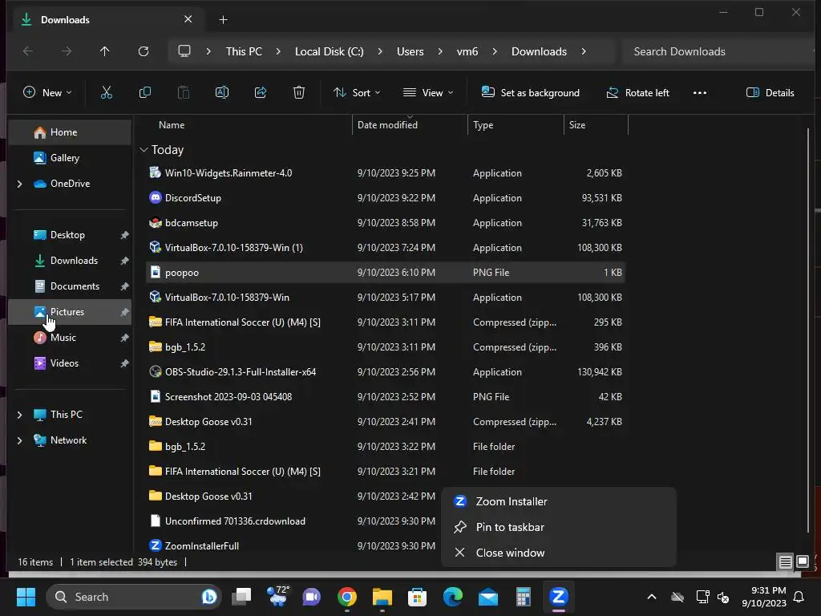The image size is (821, 616).
Task: Click the OBS-Studio installer icon
Action: tap(155, 371)
